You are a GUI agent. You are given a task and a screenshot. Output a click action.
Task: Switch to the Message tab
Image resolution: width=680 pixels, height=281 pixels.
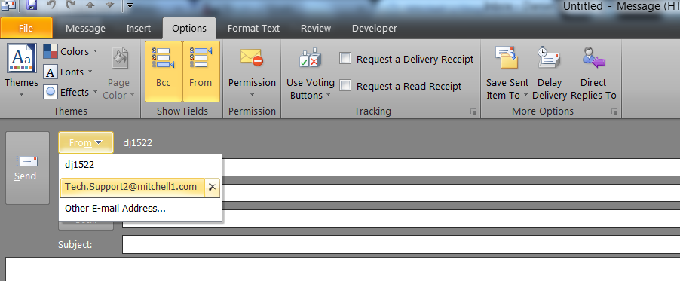pos(85,28)
